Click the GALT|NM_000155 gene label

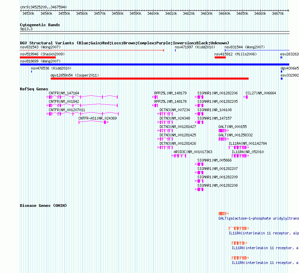click(232, 127)
